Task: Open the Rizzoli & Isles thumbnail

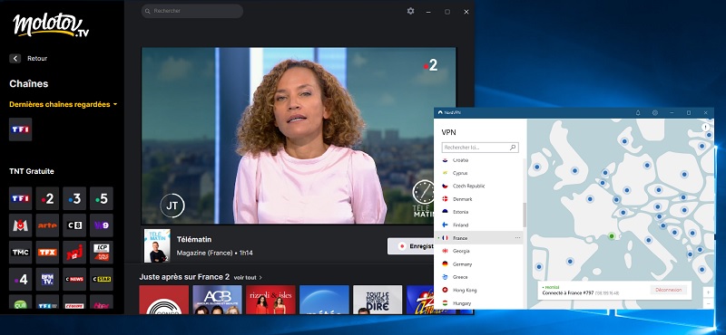Action: point(270,300)
